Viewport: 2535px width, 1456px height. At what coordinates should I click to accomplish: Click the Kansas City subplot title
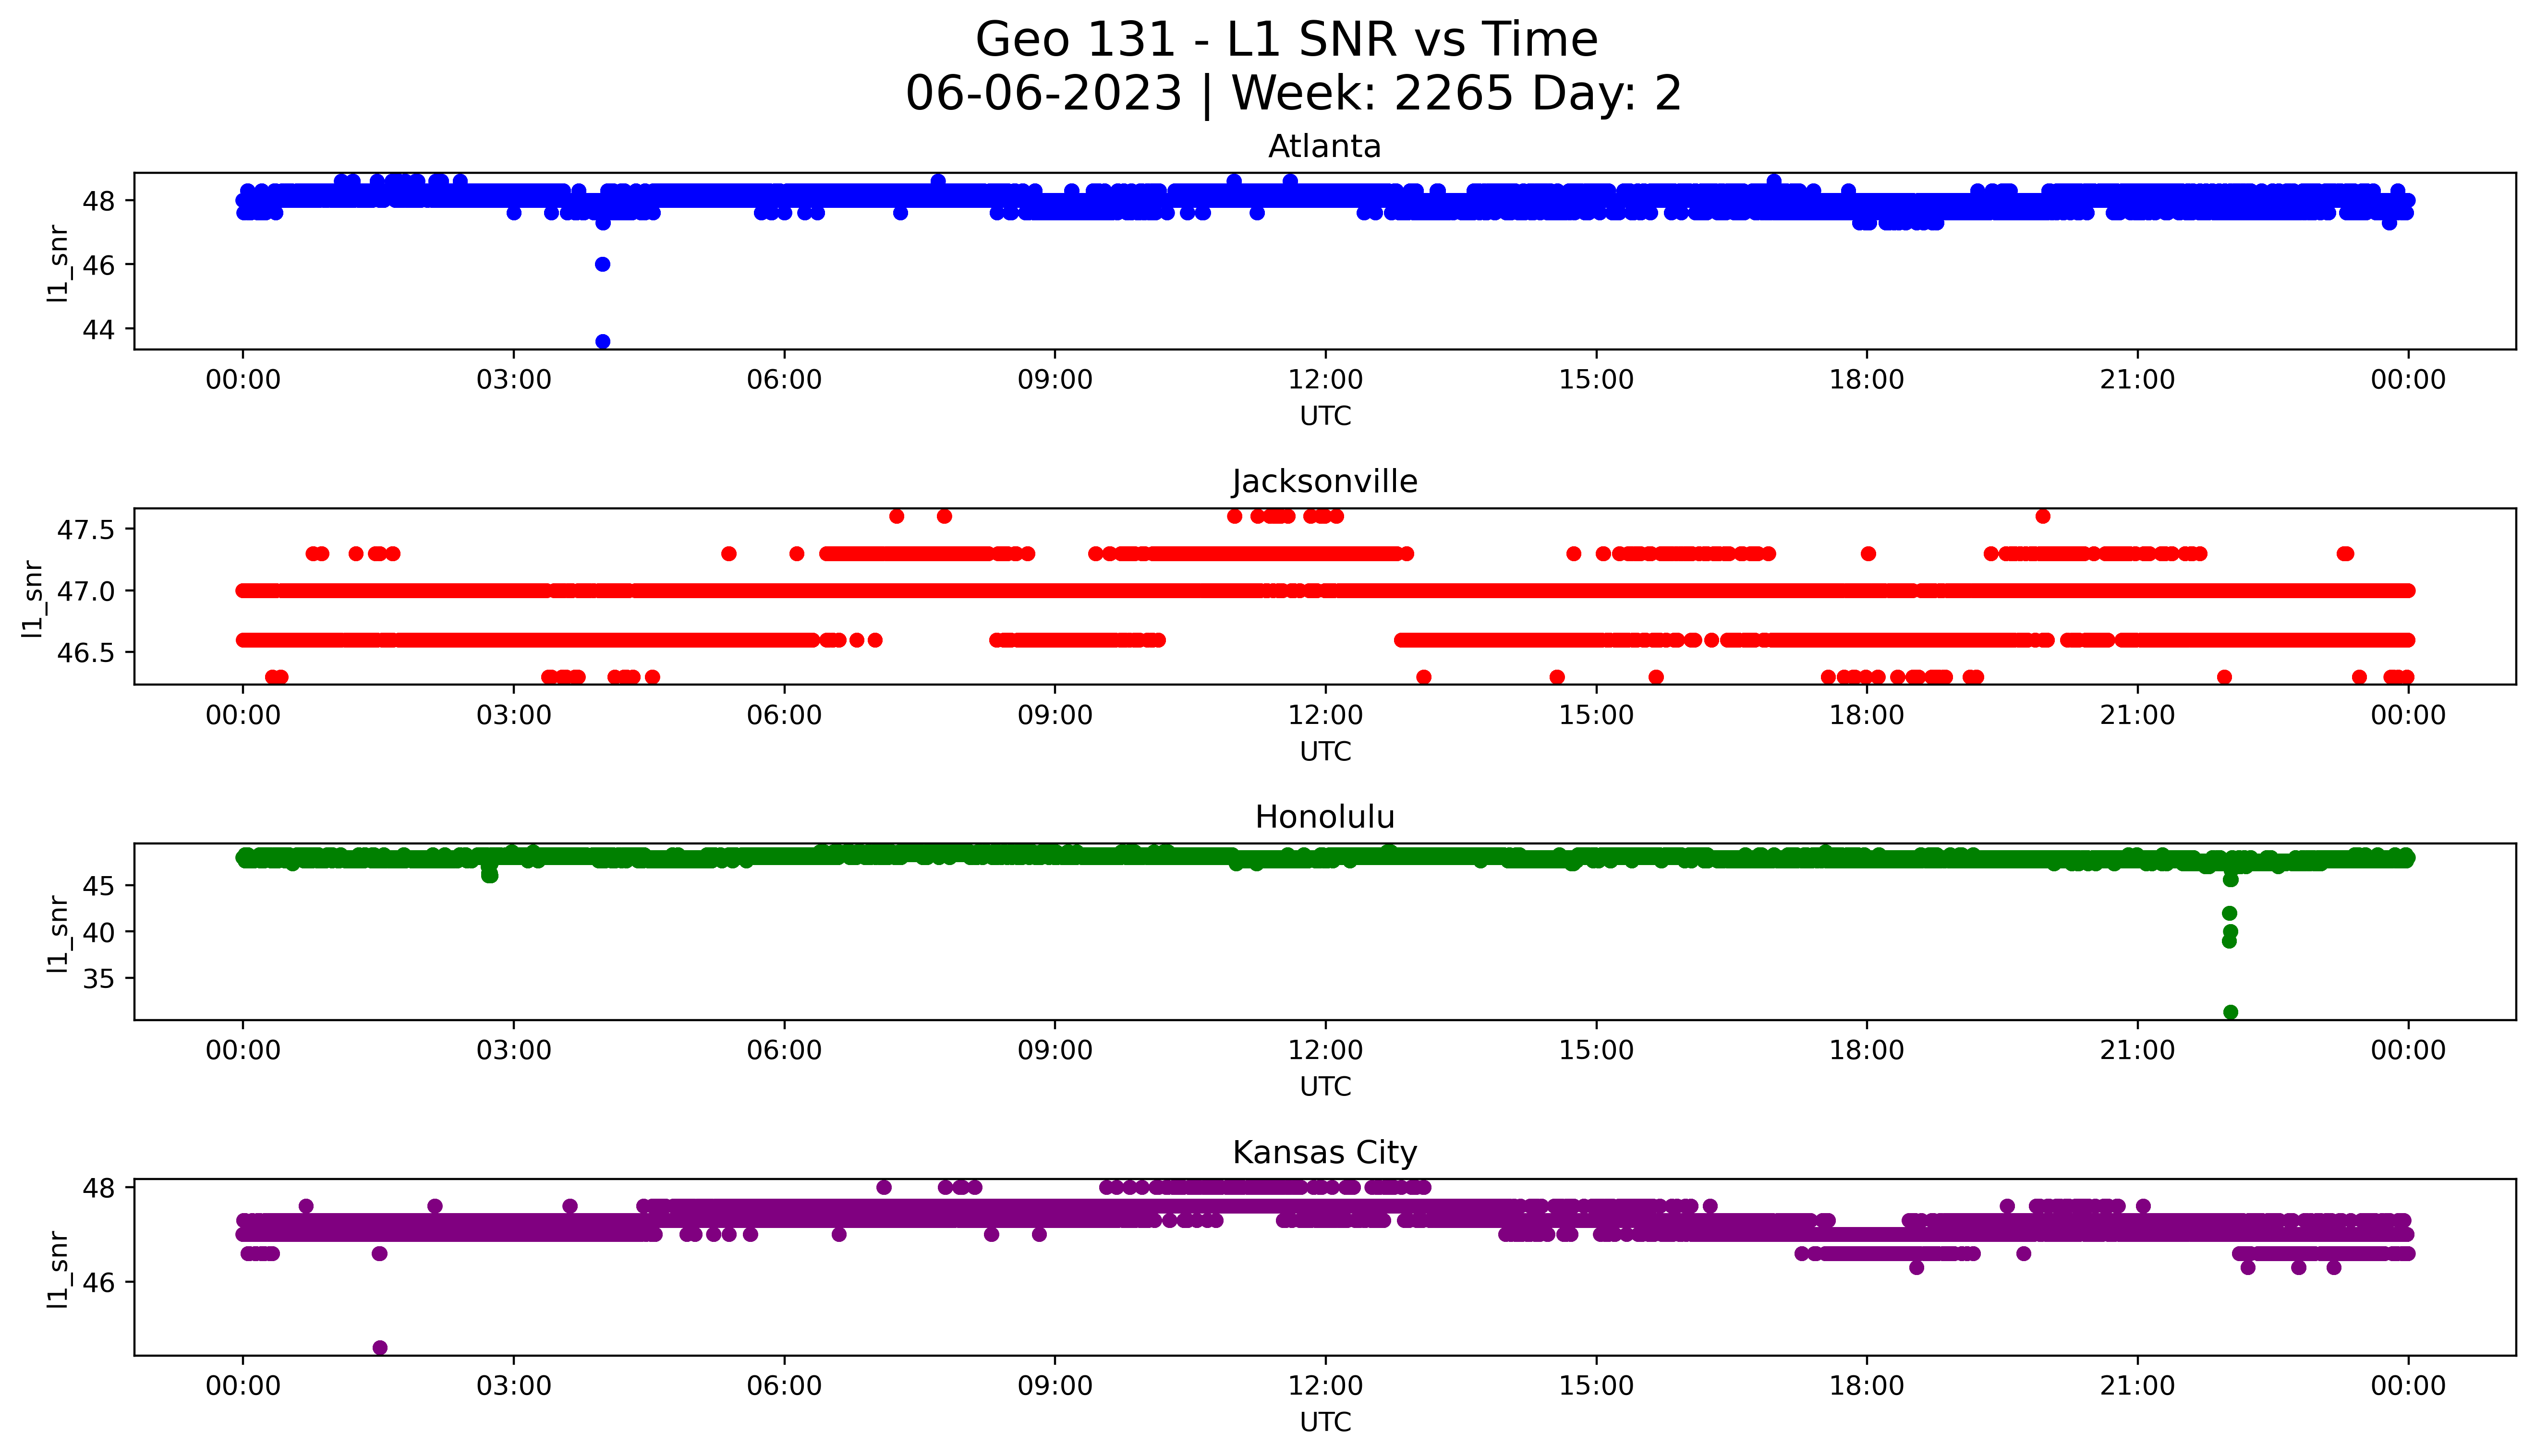pyautogui.click(x=1324, y=1152)
